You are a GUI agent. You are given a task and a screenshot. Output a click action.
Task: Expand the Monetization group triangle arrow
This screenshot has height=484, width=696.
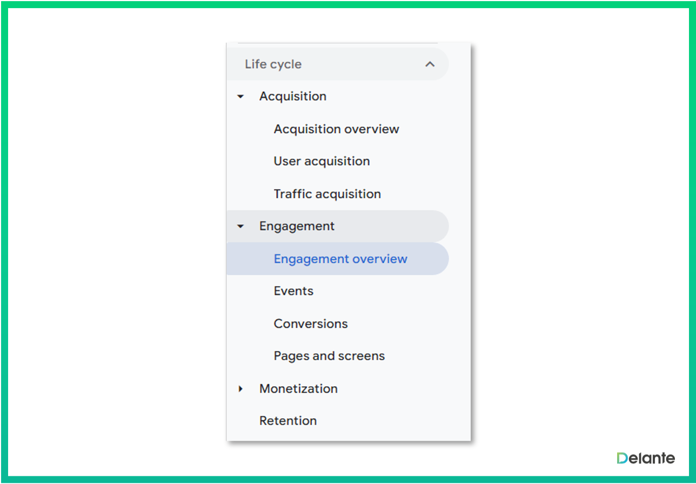[241, 388]
